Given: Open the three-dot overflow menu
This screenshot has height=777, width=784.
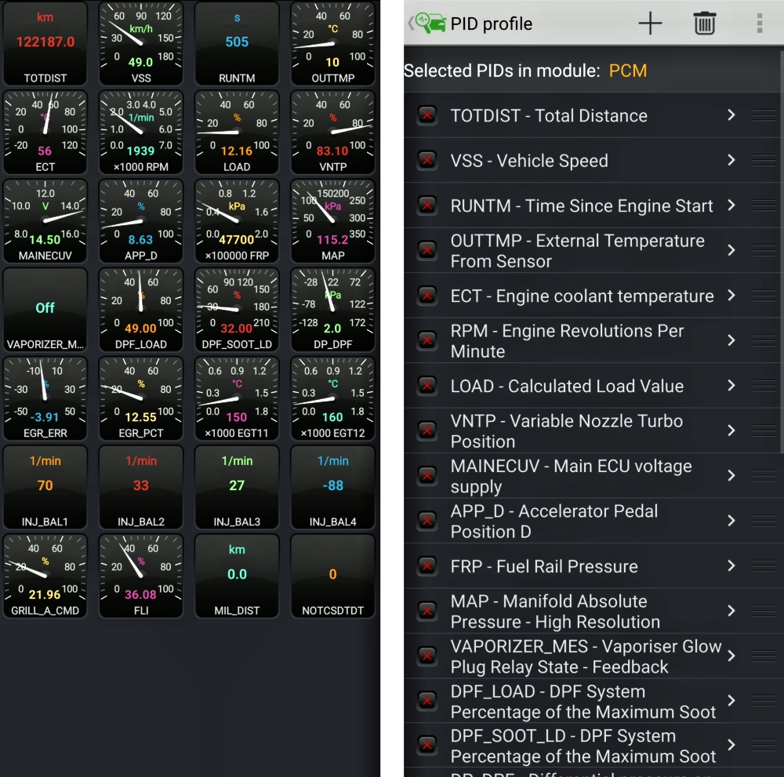Looking at the screenshot, I should (x=759, y=24).
